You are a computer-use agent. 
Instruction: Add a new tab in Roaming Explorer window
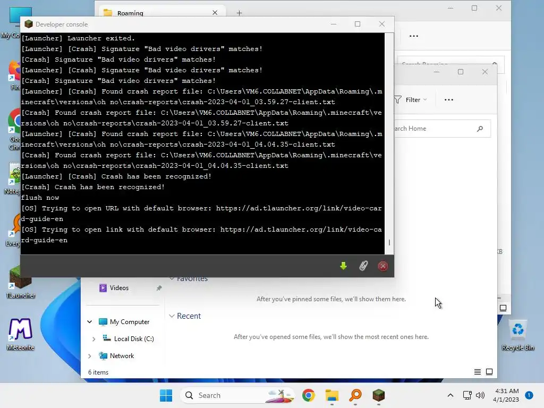tap(240, 13)
